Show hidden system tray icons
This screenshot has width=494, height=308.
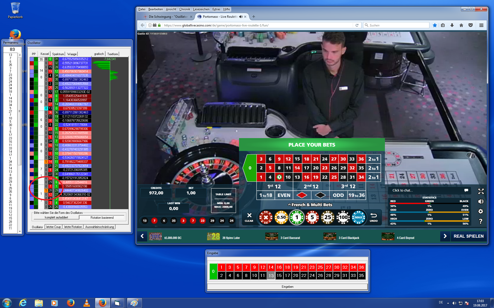click(x=448, y=303)
